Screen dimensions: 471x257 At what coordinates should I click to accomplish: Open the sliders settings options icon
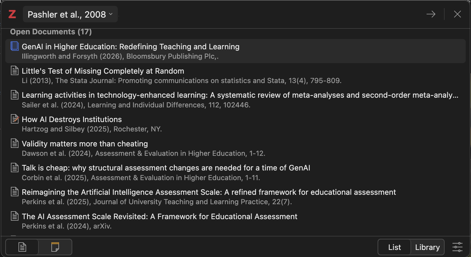[x=457, y=247]
